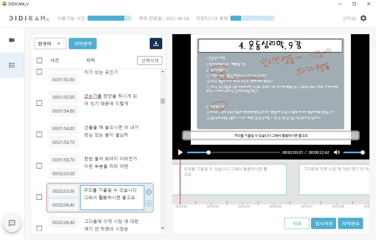This screenshot has height=240, width=376.
Task: Check the subtitle row starting 00:02:03.00
Action: (x=39, y=197)
